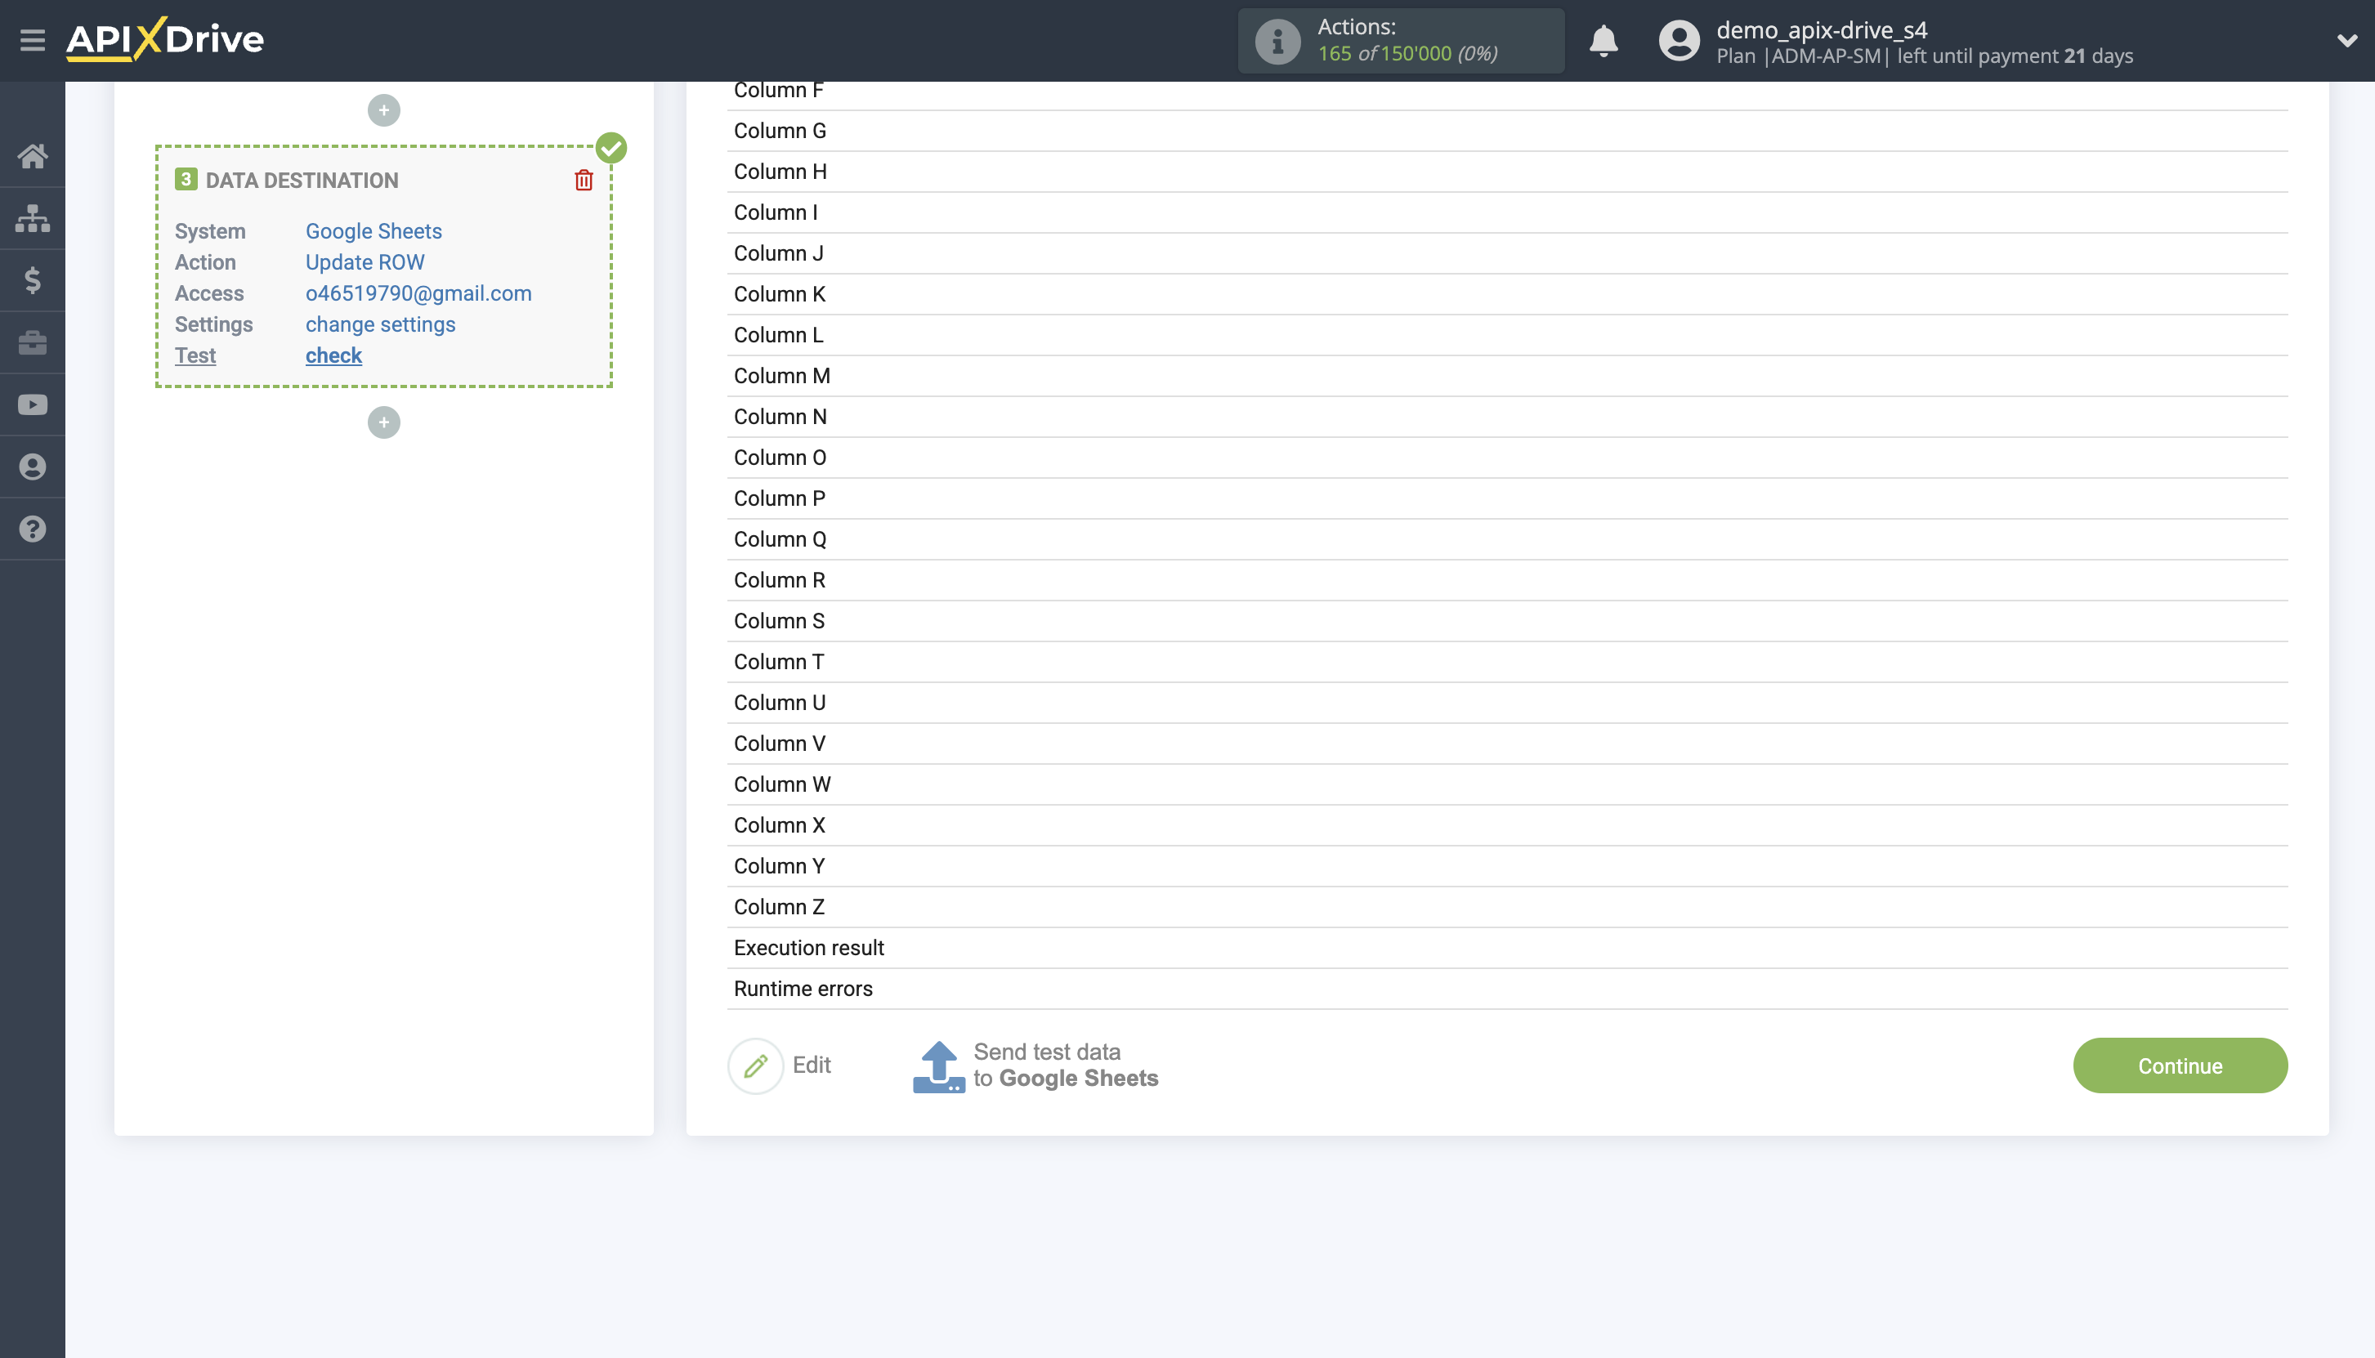Image resolution: width=2375 pixels, height=1358 pixels.
Task: Select the Column V row
Action: point(1507,744)
